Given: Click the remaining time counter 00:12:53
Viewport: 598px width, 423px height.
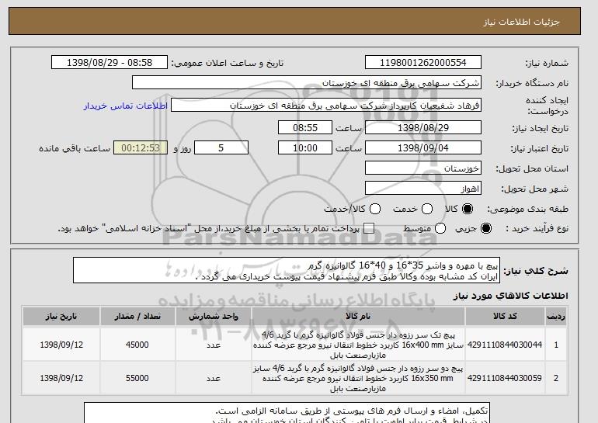Looking at the screenshot, I should click(x=141, y=148).
